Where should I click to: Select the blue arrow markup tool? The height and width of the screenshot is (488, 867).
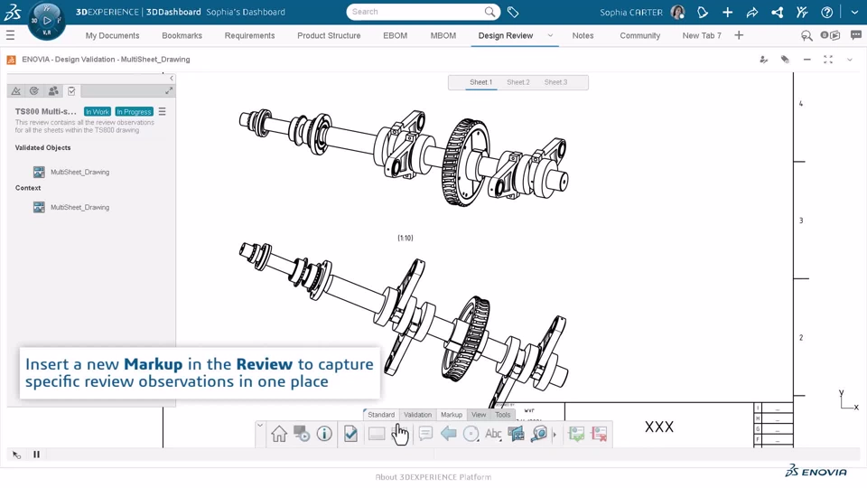pos(449,434)
